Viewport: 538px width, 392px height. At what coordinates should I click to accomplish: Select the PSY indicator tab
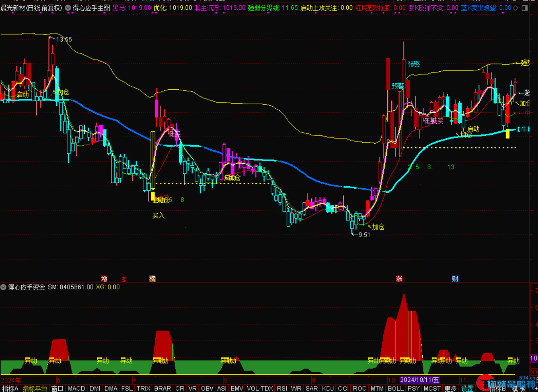[414, 388]
